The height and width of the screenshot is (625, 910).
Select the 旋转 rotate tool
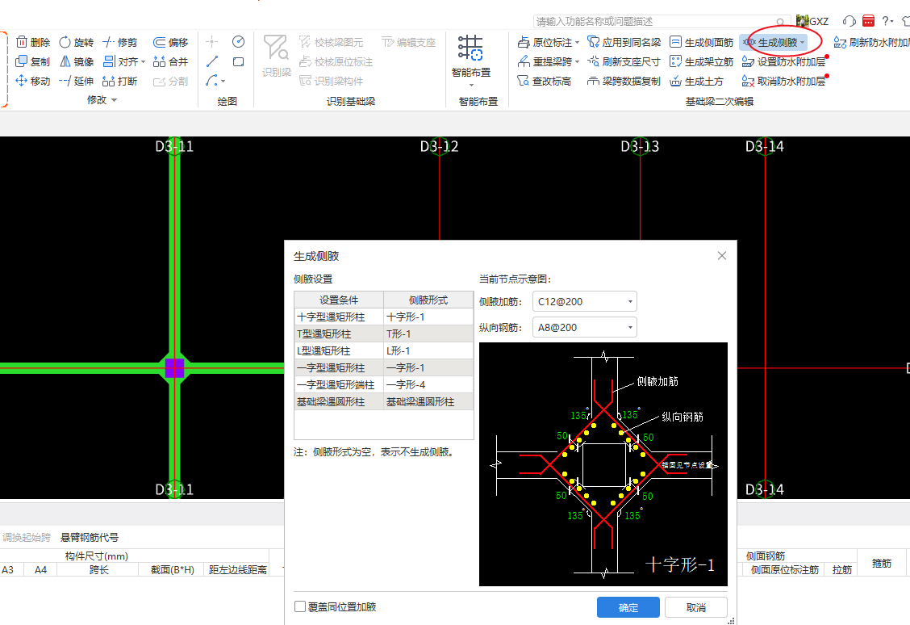[77, 43]
